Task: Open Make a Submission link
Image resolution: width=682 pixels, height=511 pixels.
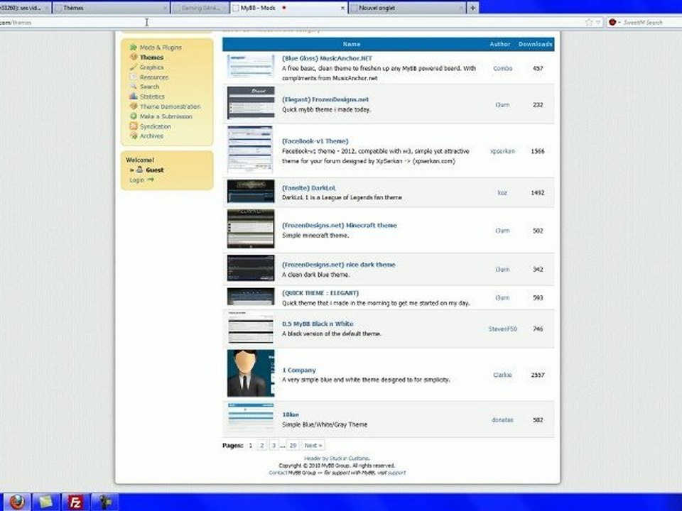Action: click(x=166, y=116)
